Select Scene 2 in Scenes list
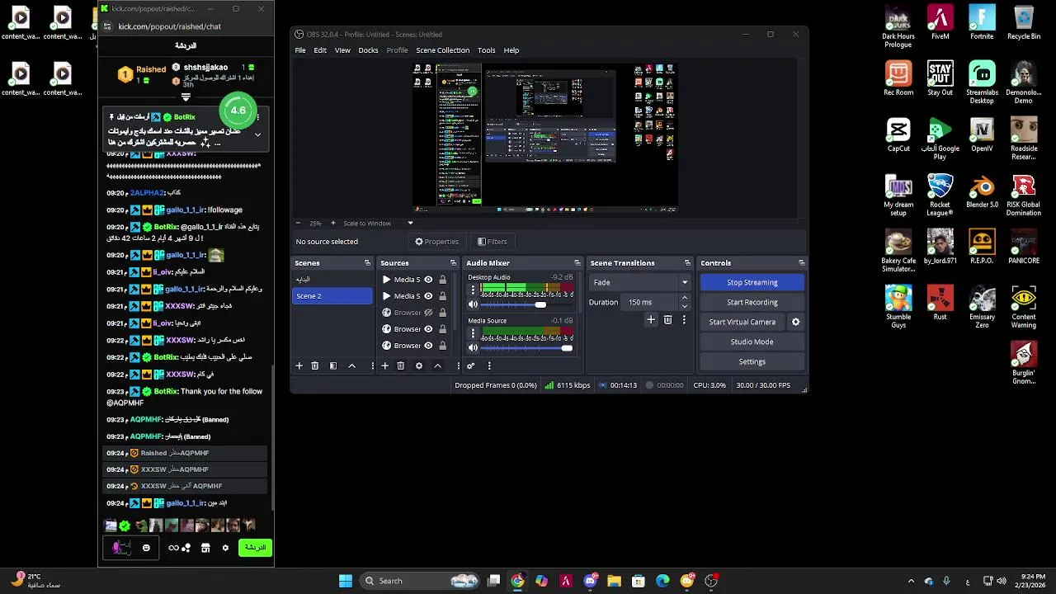 332,295
